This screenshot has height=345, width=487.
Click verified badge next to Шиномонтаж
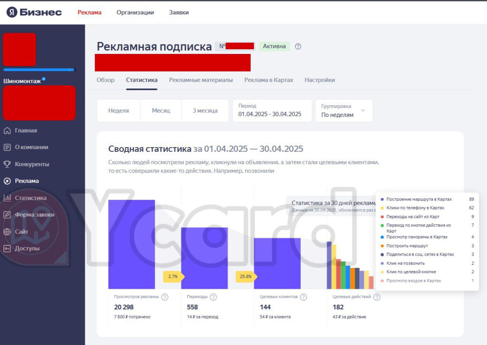pos(44,79)
